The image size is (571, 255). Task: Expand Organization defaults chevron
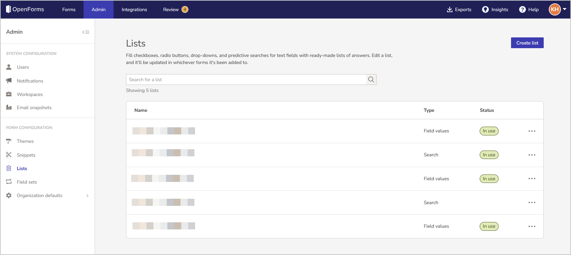click(88, 196)
